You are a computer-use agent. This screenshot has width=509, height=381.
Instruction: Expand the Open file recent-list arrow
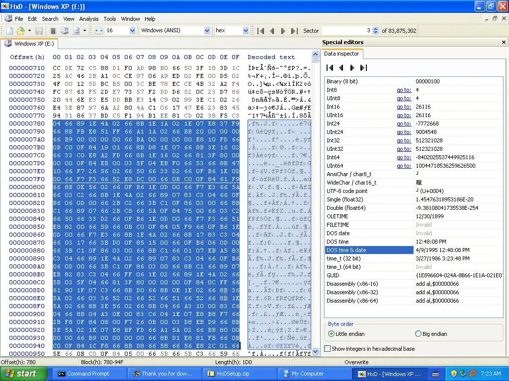tap(29, 31)
